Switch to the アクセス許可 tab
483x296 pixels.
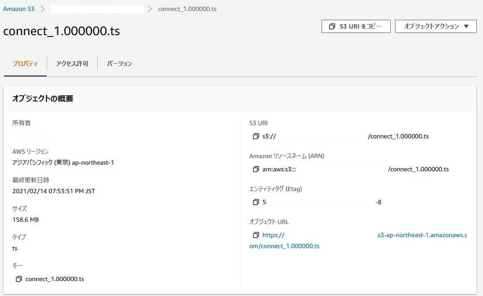[x=72, y=64]
